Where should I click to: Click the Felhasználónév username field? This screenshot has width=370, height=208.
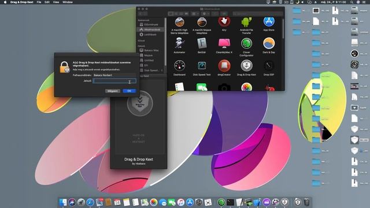click(x=114, y=75)
